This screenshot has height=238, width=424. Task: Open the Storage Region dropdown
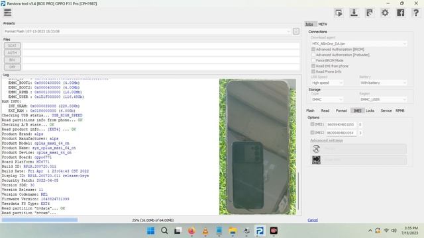[x=383, y=100]
